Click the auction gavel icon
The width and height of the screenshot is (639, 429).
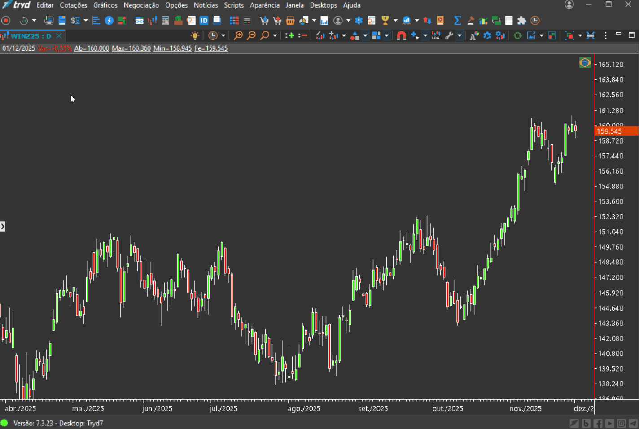coord(470,21)
